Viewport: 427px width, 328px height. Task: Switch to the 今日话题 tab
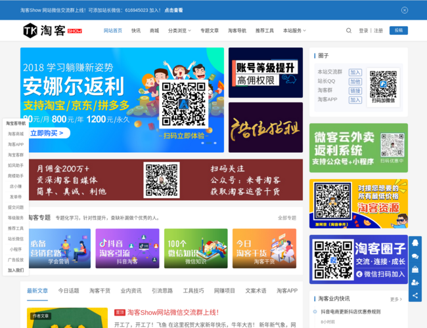tap(68, 291)
